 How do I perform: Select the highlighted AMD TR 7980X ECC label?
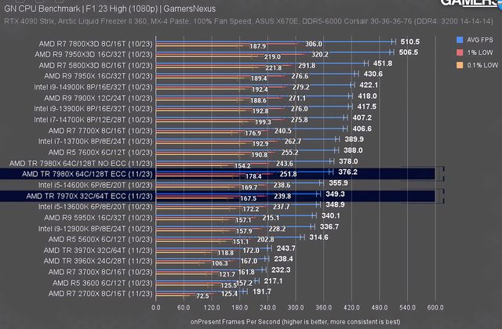[x=86, y=174]
